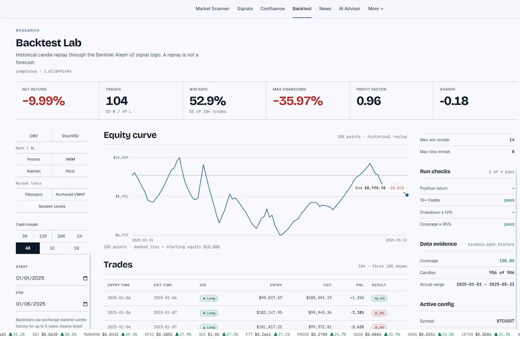Enable the Ricci option
Viewport: 520px width, 339px height.
(70, 171)
